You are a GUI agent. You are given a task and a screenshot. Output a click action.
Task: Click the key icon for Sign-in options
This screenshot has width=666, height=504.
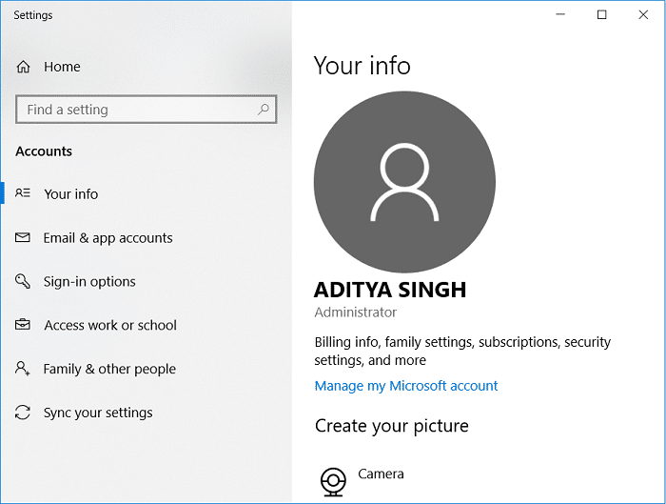(24, 282)
